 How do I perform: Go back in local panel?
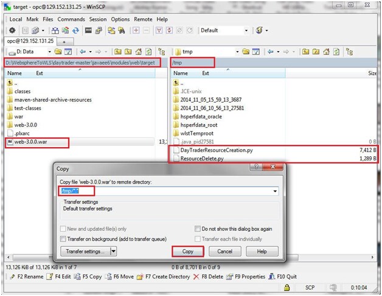pyautogui.click(x=83, y=52)
